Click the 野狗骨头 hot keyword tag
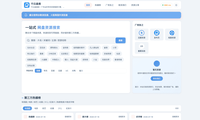 click(54, 48)
